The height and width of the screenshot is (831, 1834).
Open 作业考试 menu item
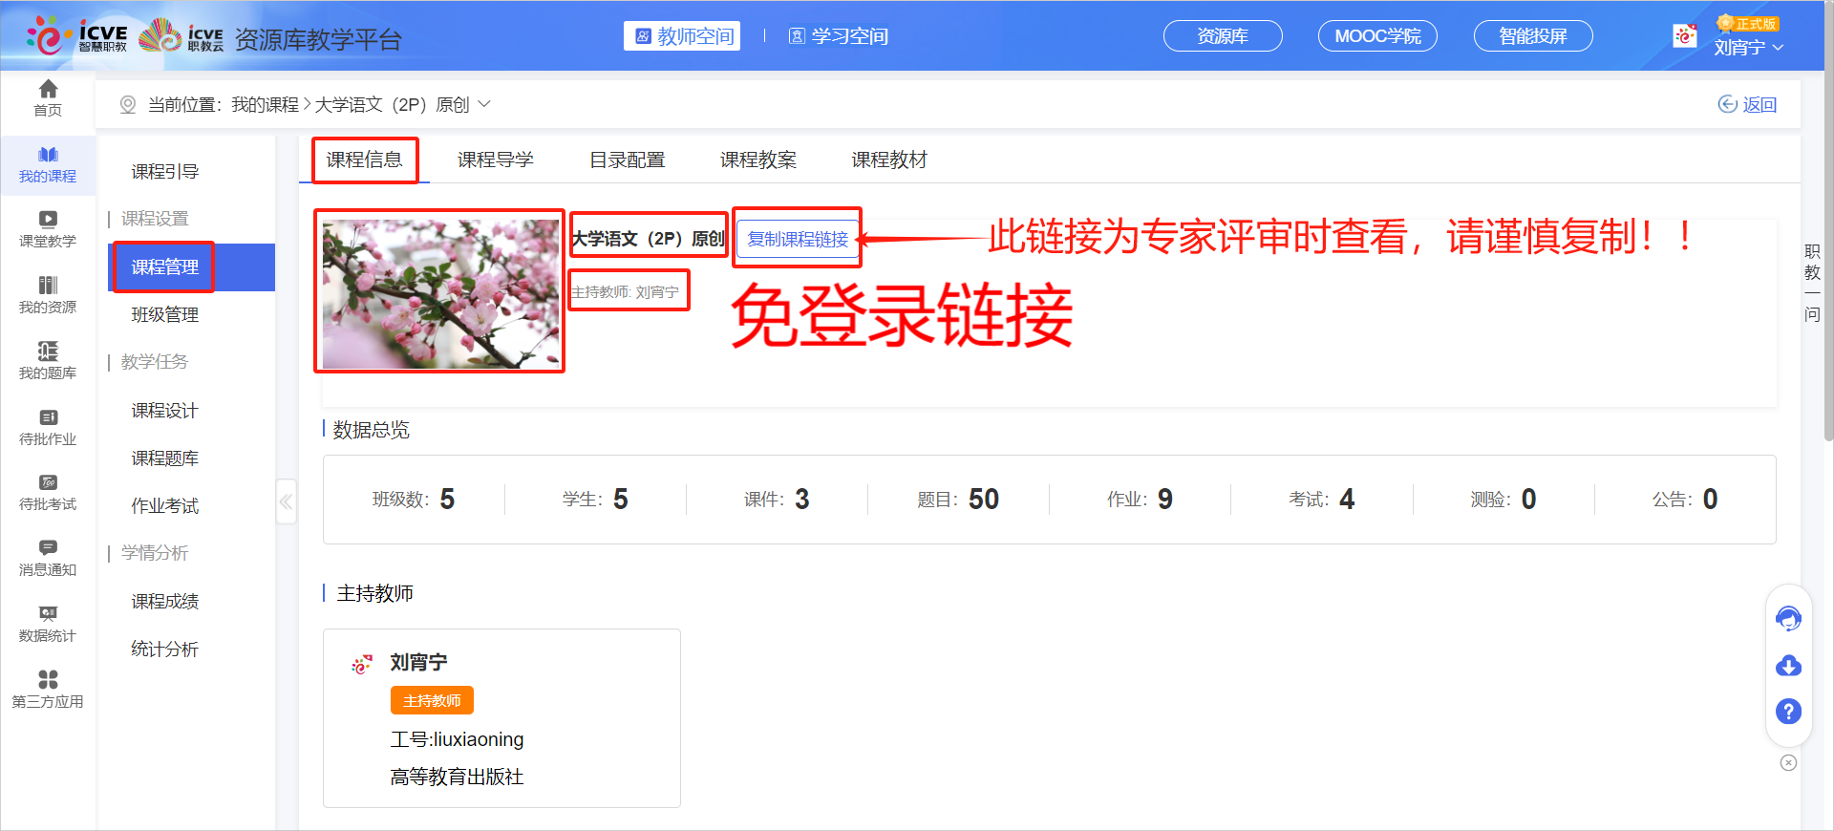click(164, 506)
